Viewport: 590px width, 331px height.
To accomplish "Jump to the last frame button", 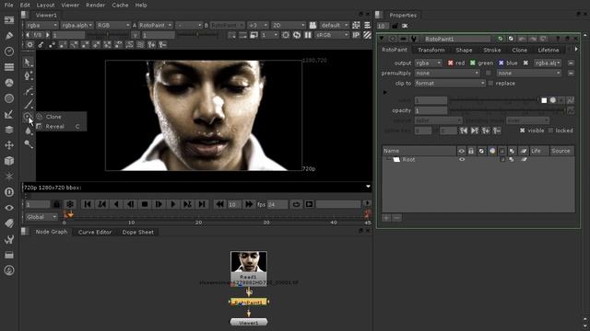I will click(x=202, y=204).
